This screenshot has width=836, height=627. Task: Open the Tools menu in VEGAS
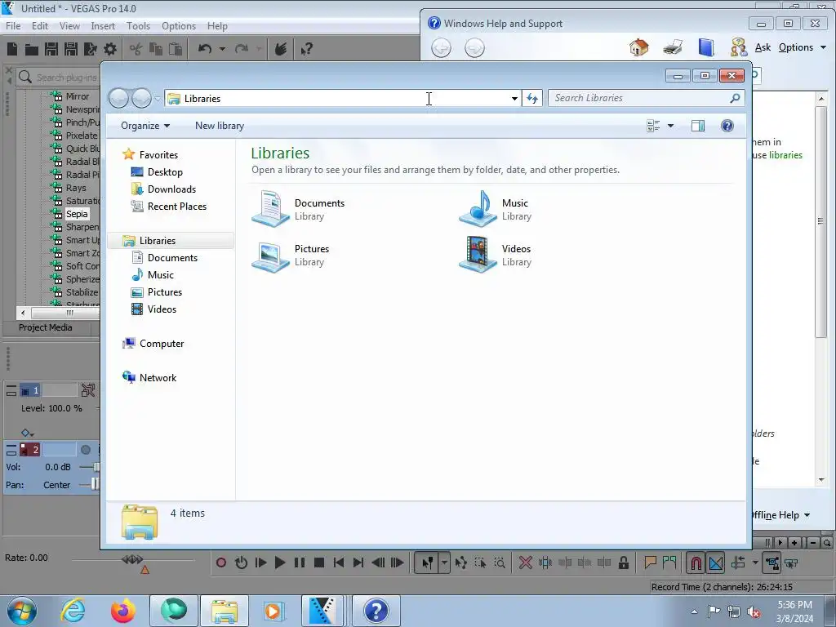(x=138, y=25)
